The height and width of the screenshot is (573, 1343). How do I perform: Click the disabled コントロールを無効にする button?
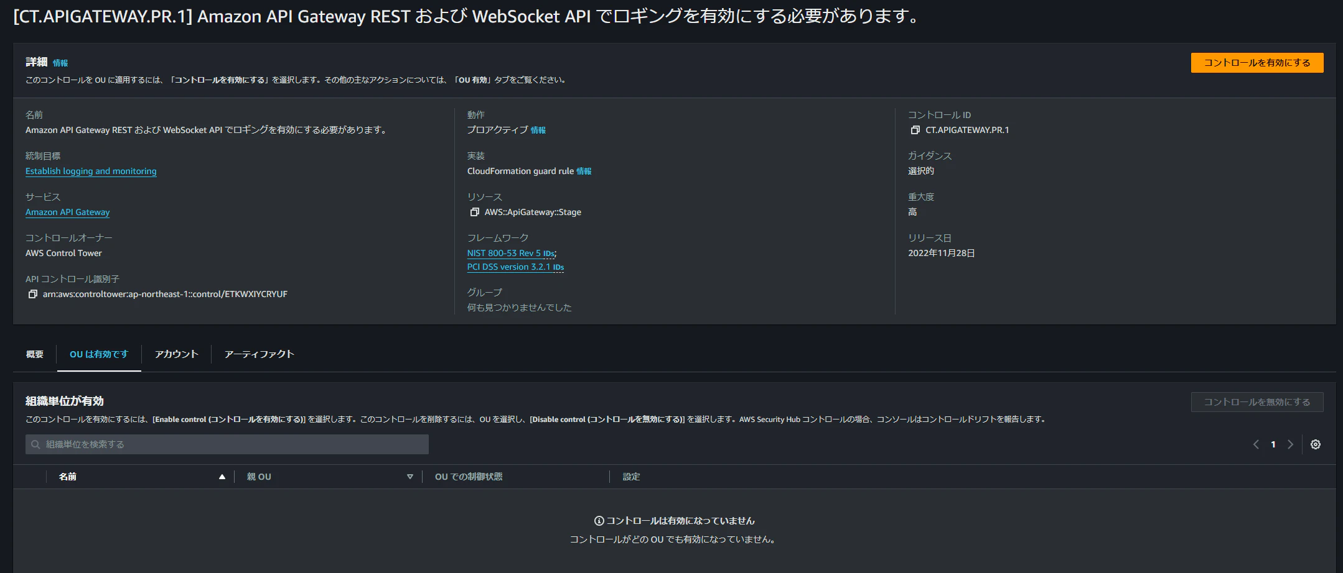[x=1257, y=402]
